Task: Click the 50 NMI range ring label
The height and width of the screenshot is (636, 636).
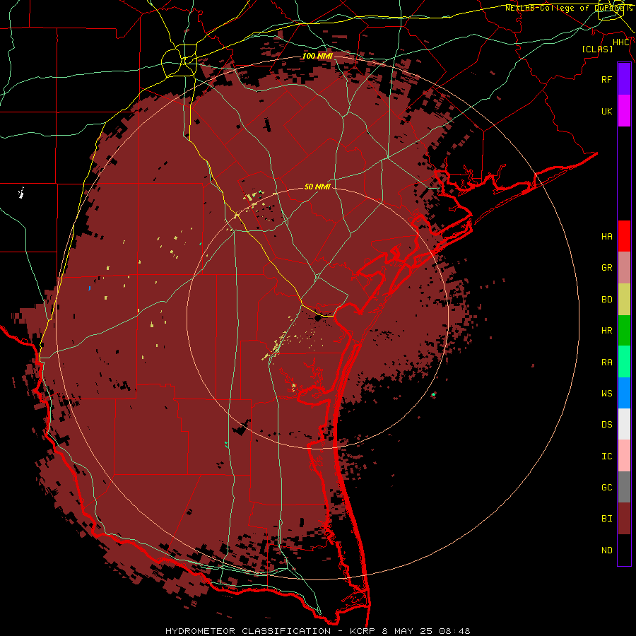Action: [317, 187]
